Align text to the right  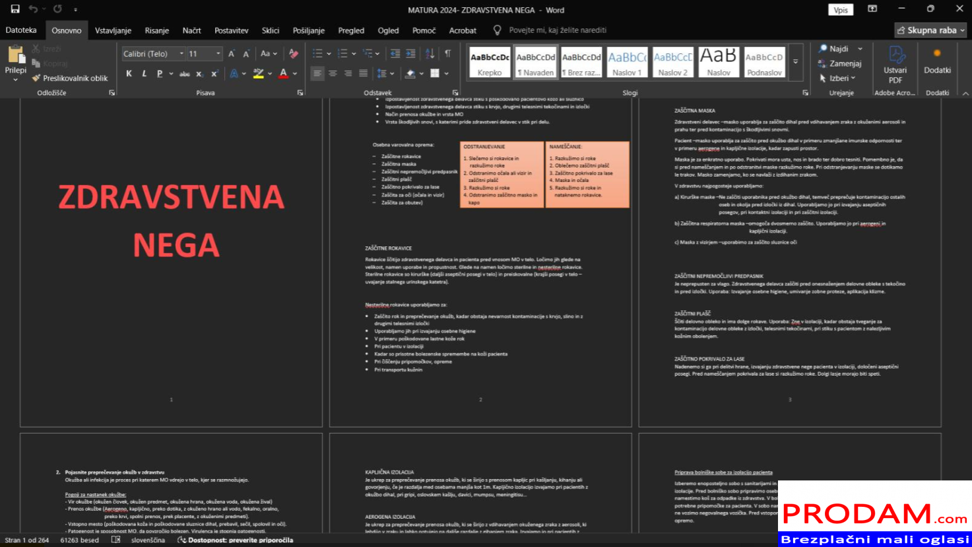[348, 74]
